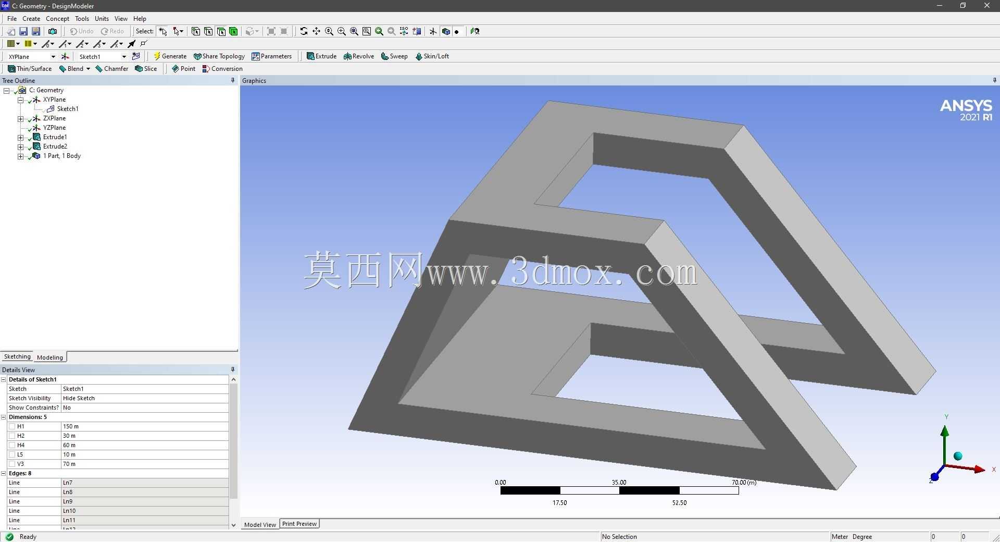The image size is (1000, 542).
Task: Expand the Extrude1 tree node
Action: pos(20,138)
